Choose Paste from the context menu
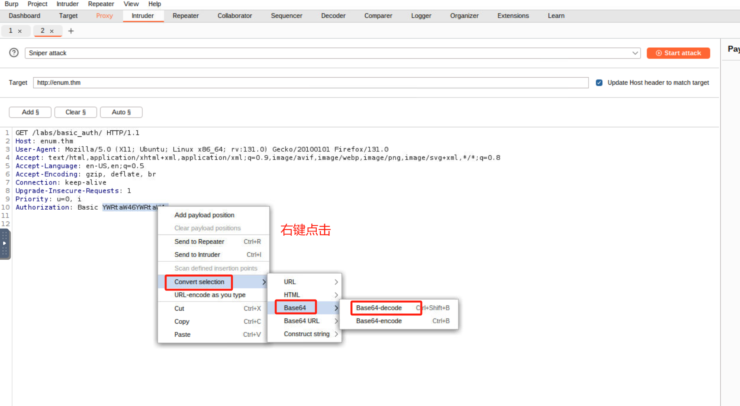This screenshot has width=740, height=406. tap(214, 334)
